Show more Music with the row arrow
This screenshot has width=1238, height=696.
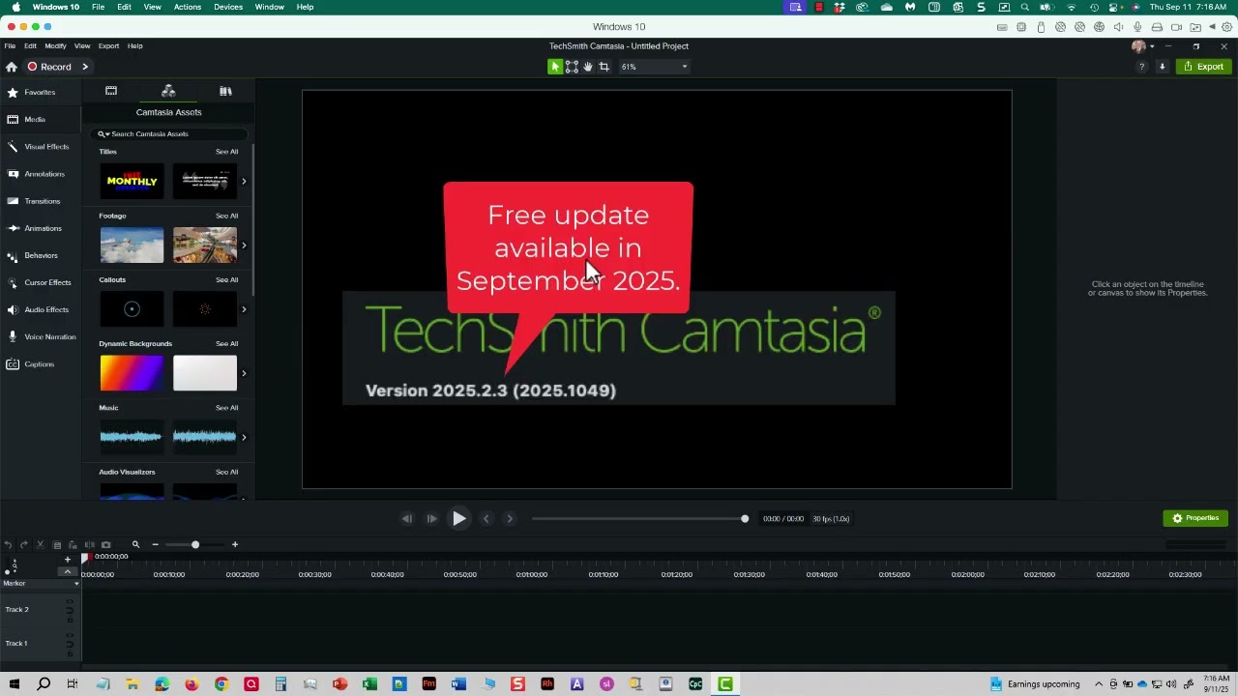click(x=244, y=437)
